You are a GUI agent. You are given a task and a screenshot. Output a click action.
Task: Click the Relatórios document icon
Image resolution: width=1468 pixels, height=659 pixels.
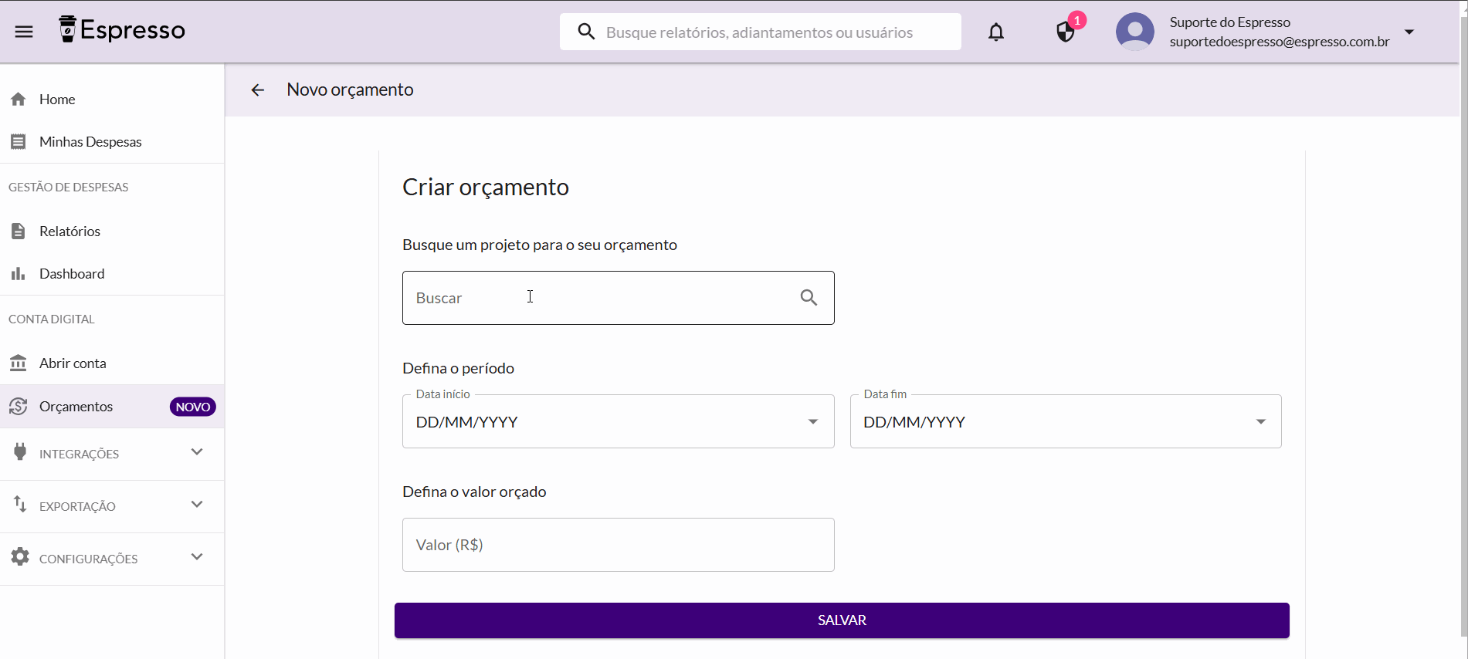click(x=19, y=231)
